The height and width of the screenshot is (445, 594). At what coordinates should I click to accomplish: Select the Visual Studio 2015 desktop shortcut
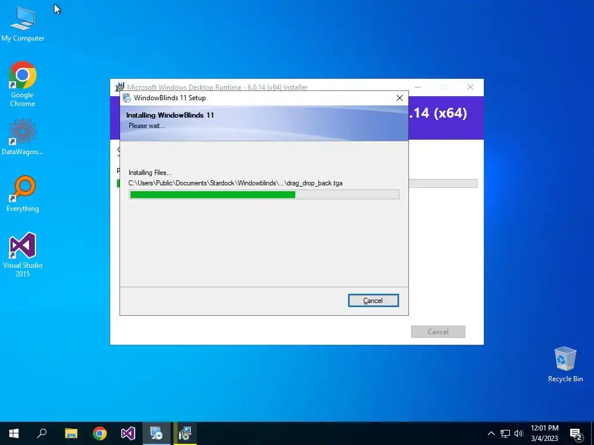(x=23, y=255)
